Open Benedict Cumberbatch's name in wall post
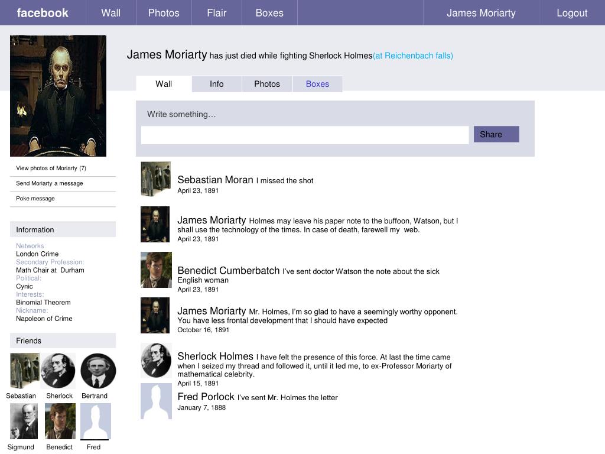The height and width of the screenshot is (454, 605). [x=229, y=271]
